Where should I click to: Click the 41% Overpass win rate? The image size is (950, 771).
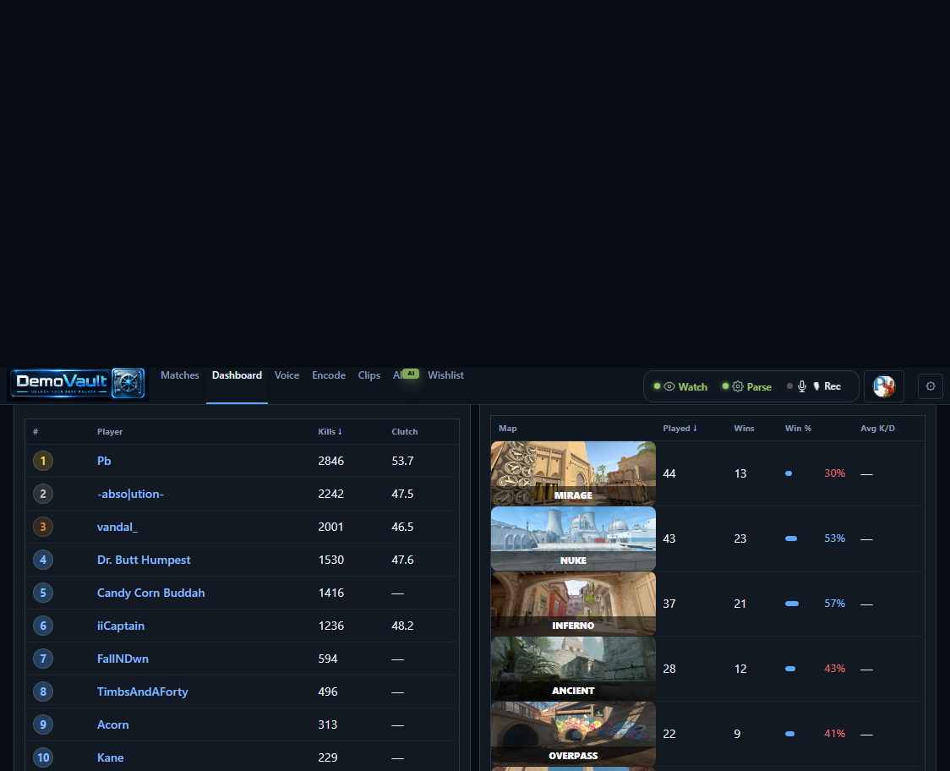tap(834, 734)
